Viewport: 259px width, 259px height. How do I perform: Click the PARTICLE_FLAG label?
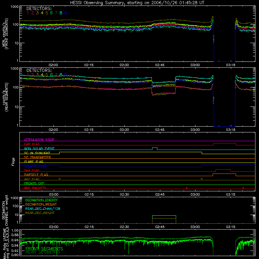36,175
